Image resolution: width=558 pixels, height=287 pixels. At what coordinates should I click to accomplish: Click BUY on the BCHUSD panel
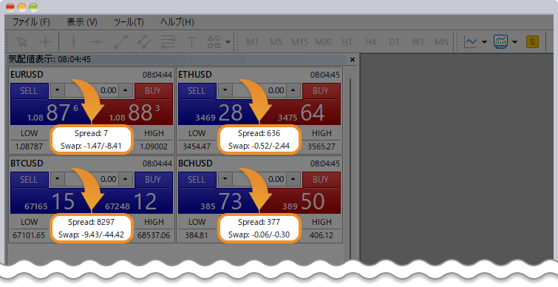point(321,180)
